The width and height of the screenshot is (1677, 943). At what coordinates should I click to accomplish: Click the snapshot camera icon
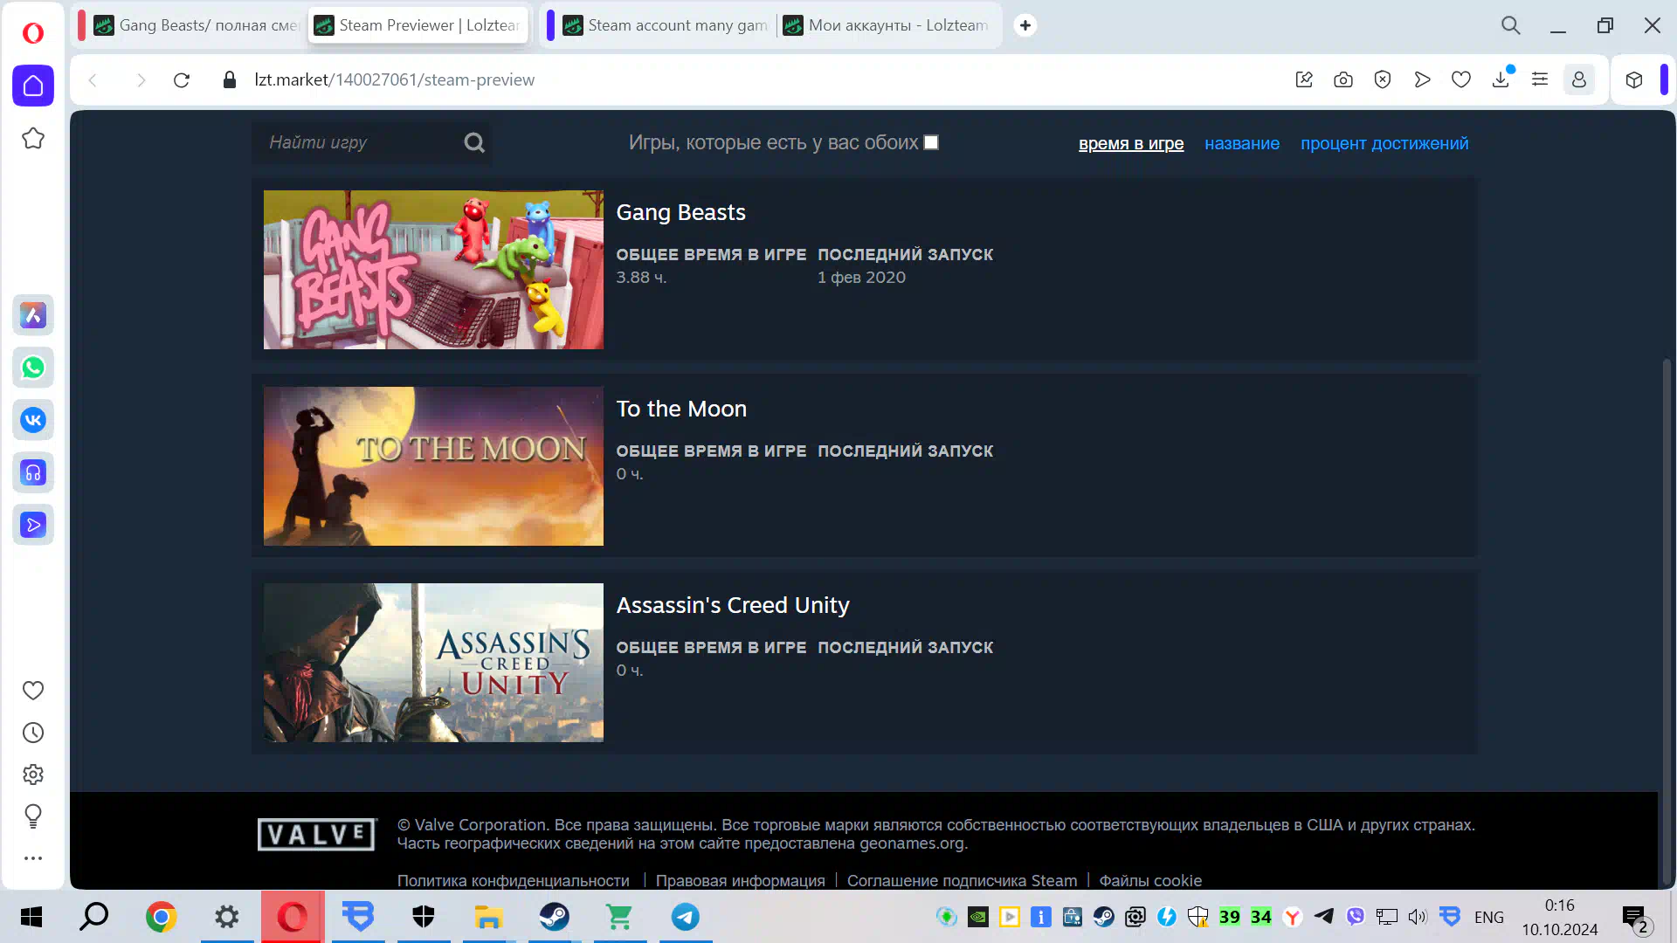(x=1343, y=80)
